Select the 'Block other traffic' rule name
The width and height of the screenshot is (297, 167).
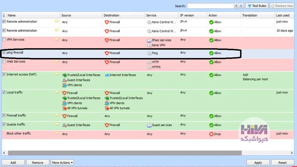click(x=19, y=133)
